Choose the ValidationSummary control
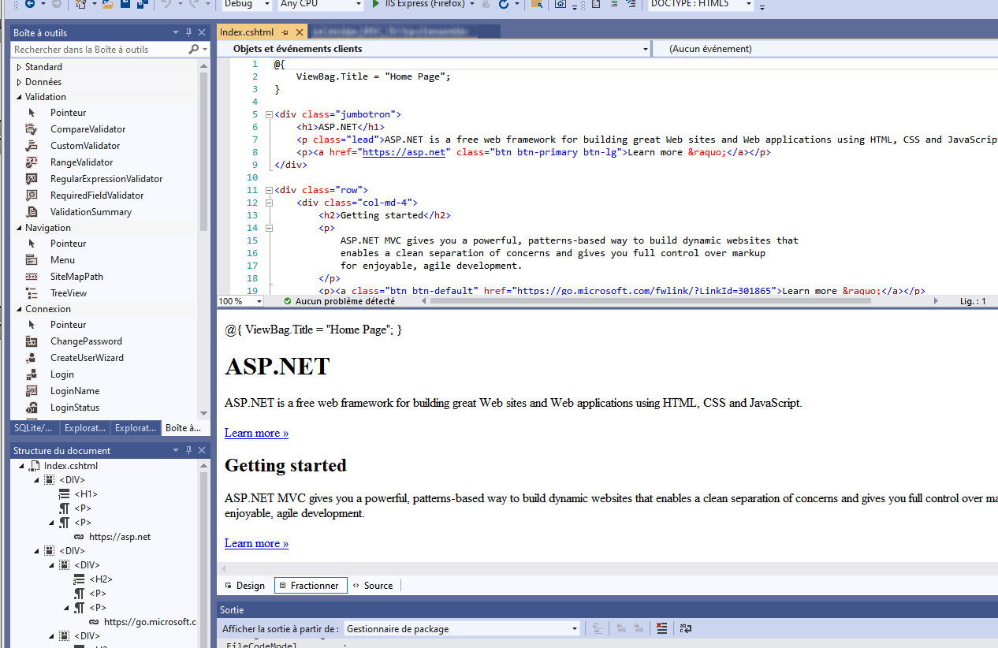 (91, 212)
